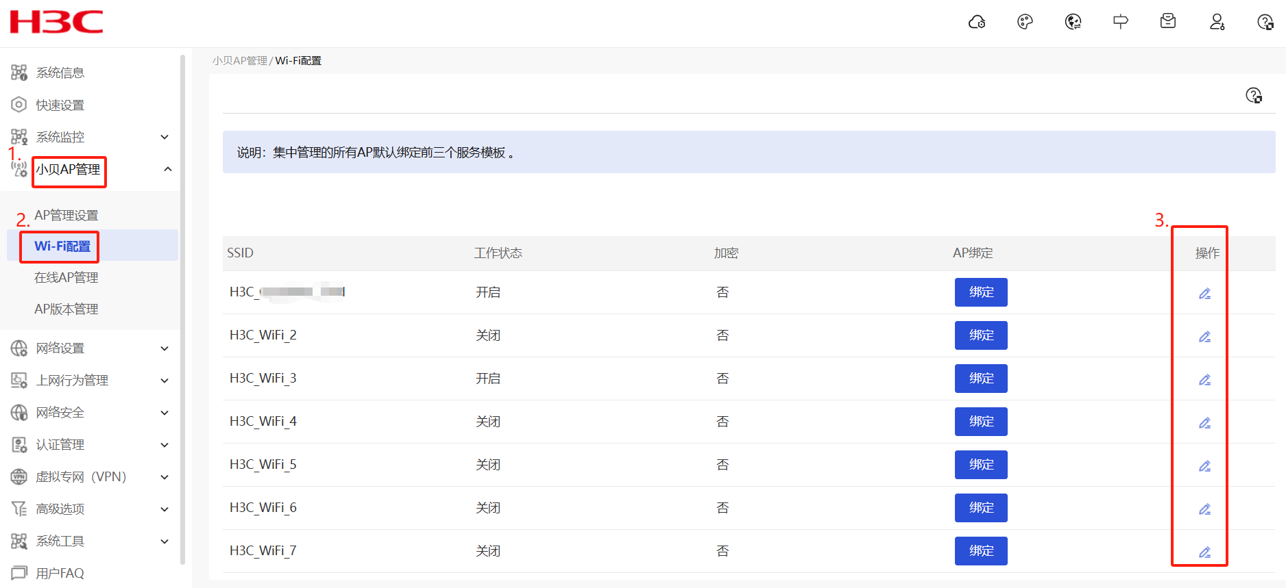
Task: Edit the H3C_WiFi_5 entry
Action: (x=1204, y=465)
